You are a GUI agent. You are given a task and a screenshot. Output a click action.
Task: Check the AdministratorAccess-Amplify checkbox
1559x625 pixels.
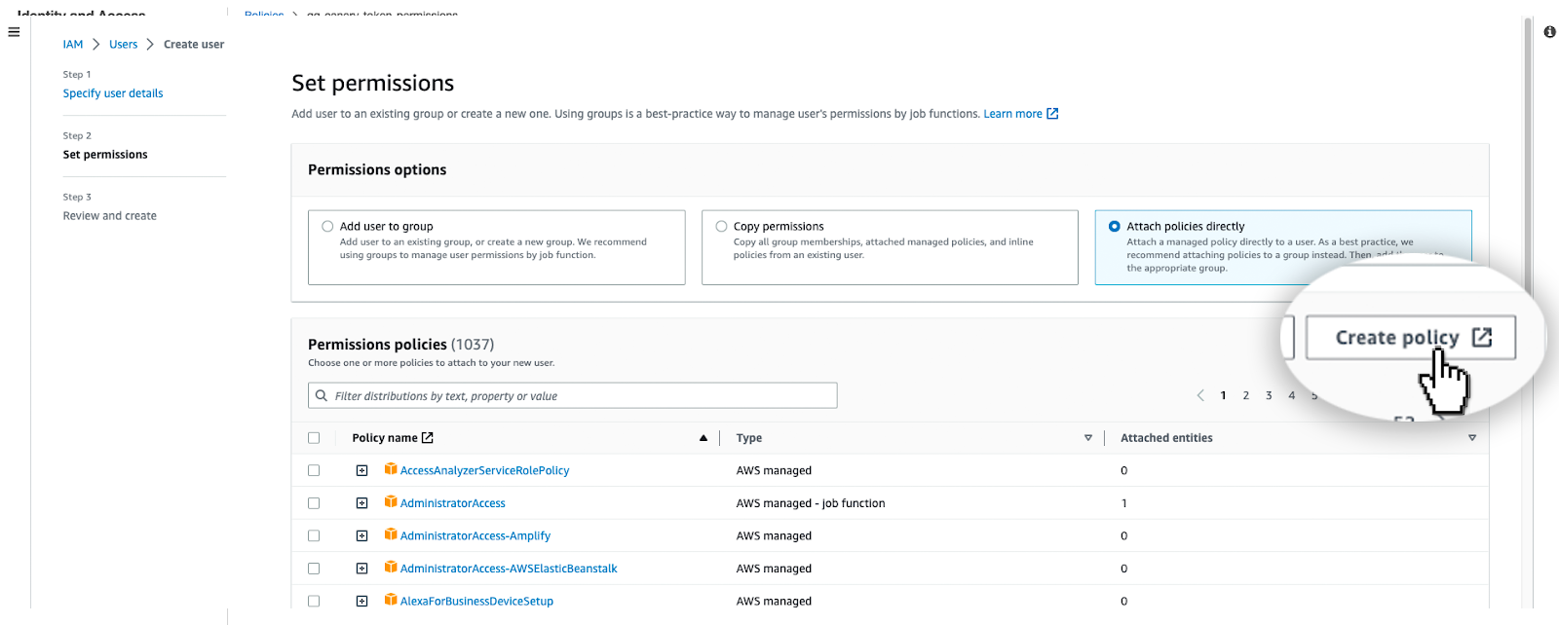click(x=314, y=535)
